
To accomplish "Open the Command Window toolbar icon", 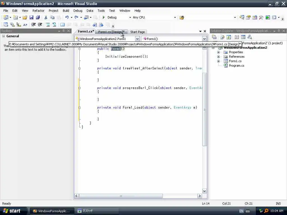I will (274, 17).
